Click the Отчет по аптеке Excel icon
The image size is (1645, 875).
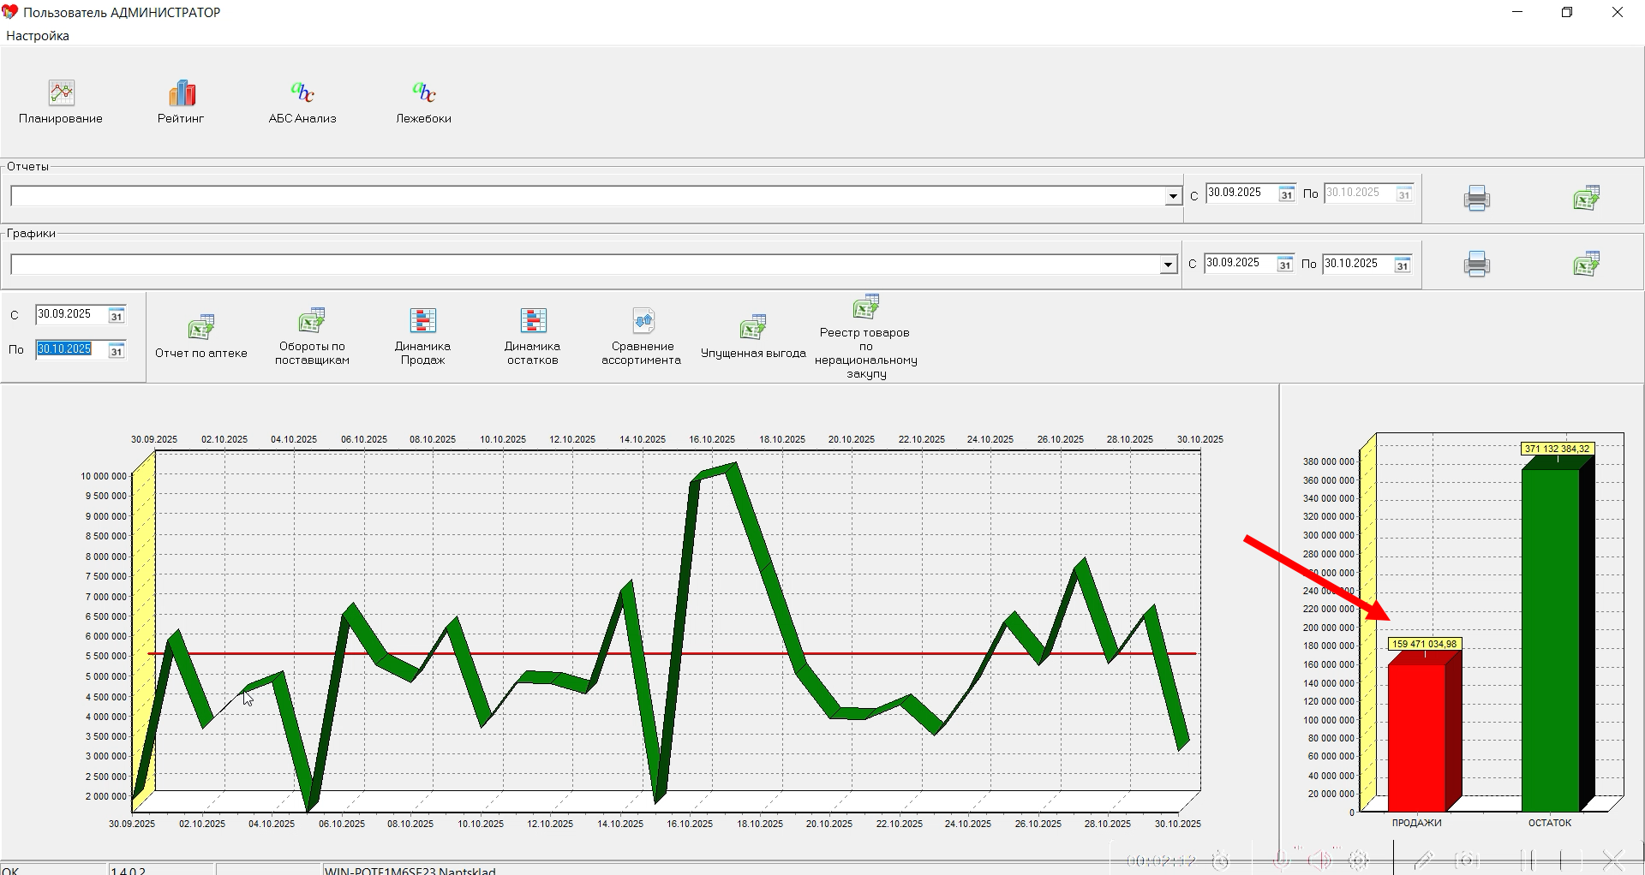coord(201,327)
